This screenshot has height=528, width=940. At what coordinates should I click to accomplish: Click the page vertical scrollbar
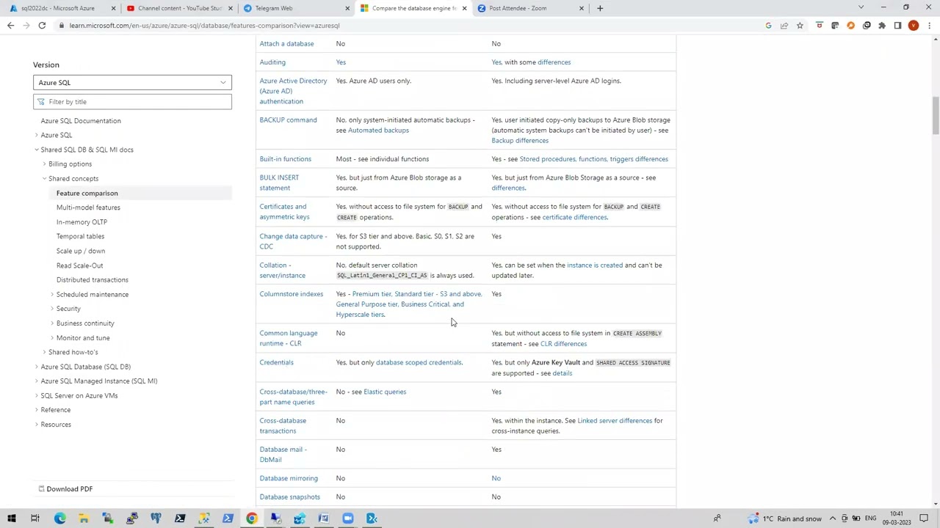coord(935,116)
